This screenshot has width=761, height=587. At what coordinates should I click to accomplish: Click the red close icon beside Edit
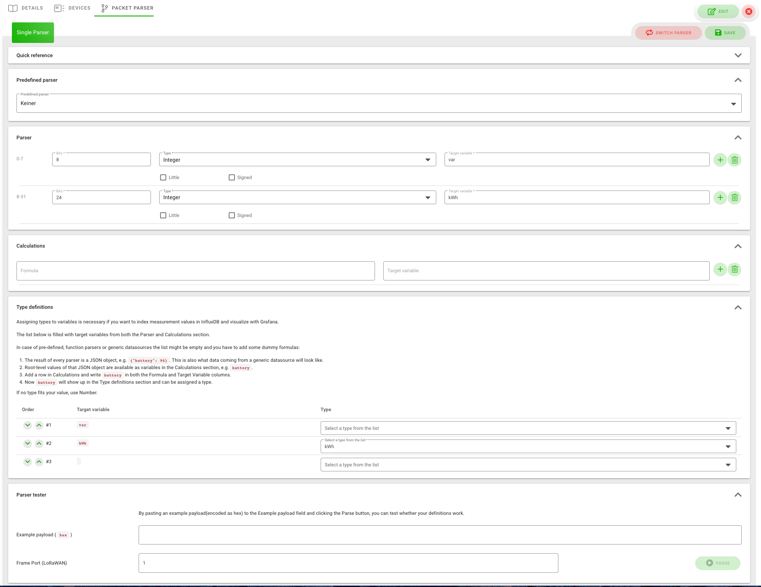tap(749, 11)
